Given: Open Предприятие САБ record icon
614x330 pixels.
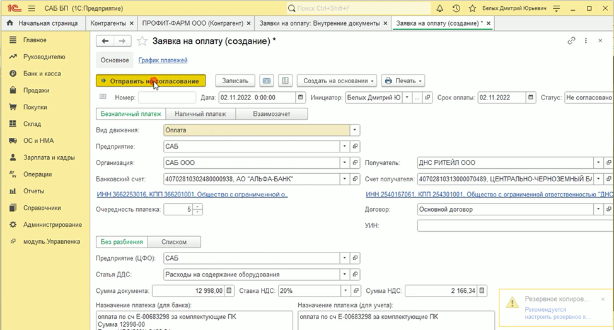Looking at the screenshot, I should click(355, 146).
